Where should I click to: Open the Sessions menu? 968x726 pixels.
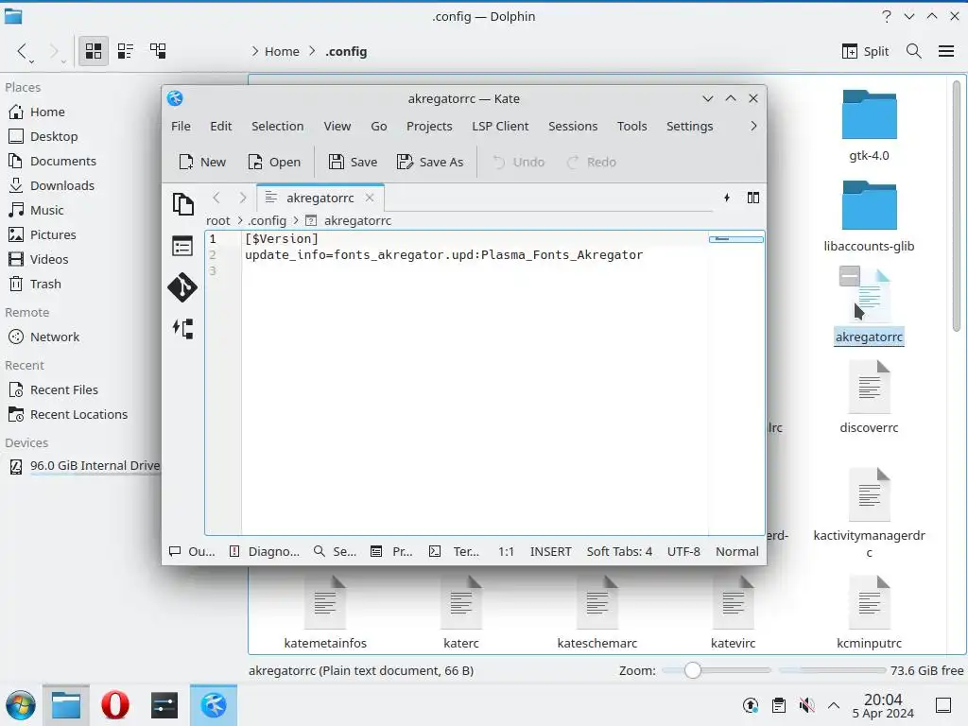point(573,126)
